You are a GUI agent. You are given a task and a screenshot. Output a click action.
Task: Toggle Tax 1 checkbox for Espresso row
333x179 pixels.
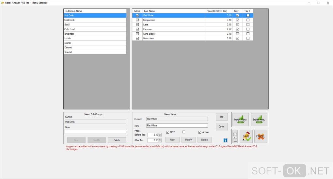click(237, 29)
